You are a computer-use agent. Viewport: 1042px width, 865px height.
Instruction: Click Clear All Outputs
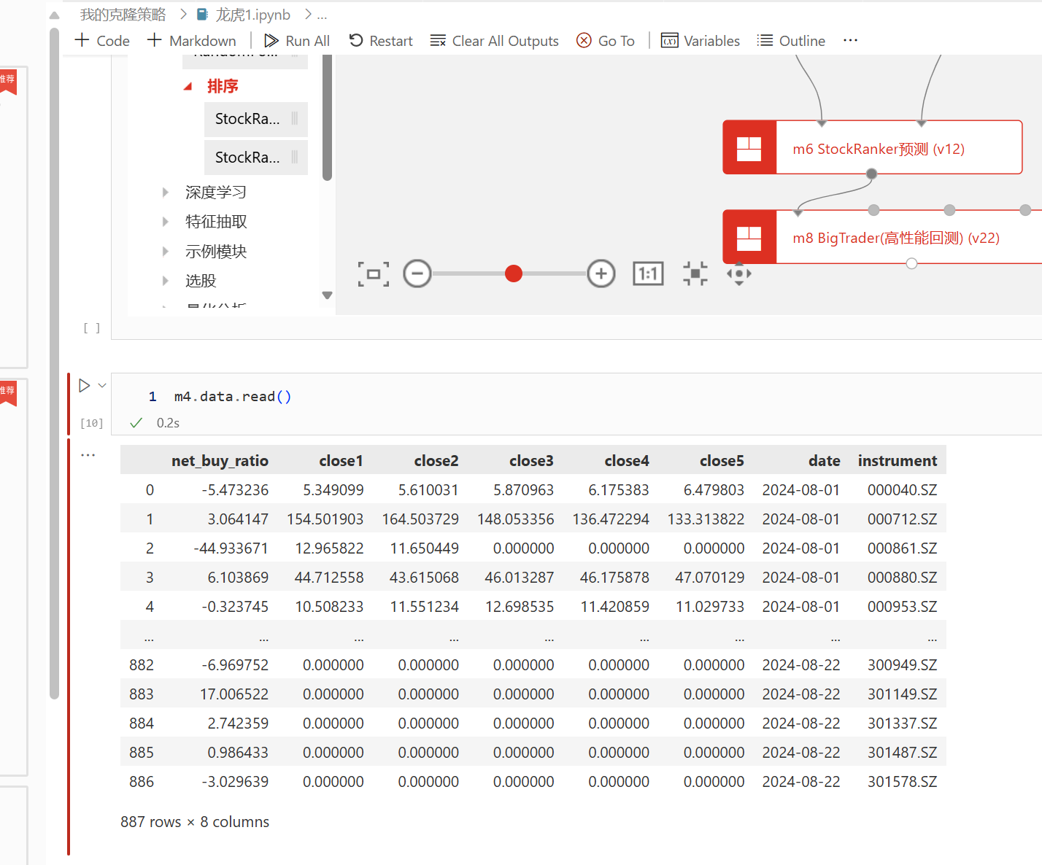[495, 41]
